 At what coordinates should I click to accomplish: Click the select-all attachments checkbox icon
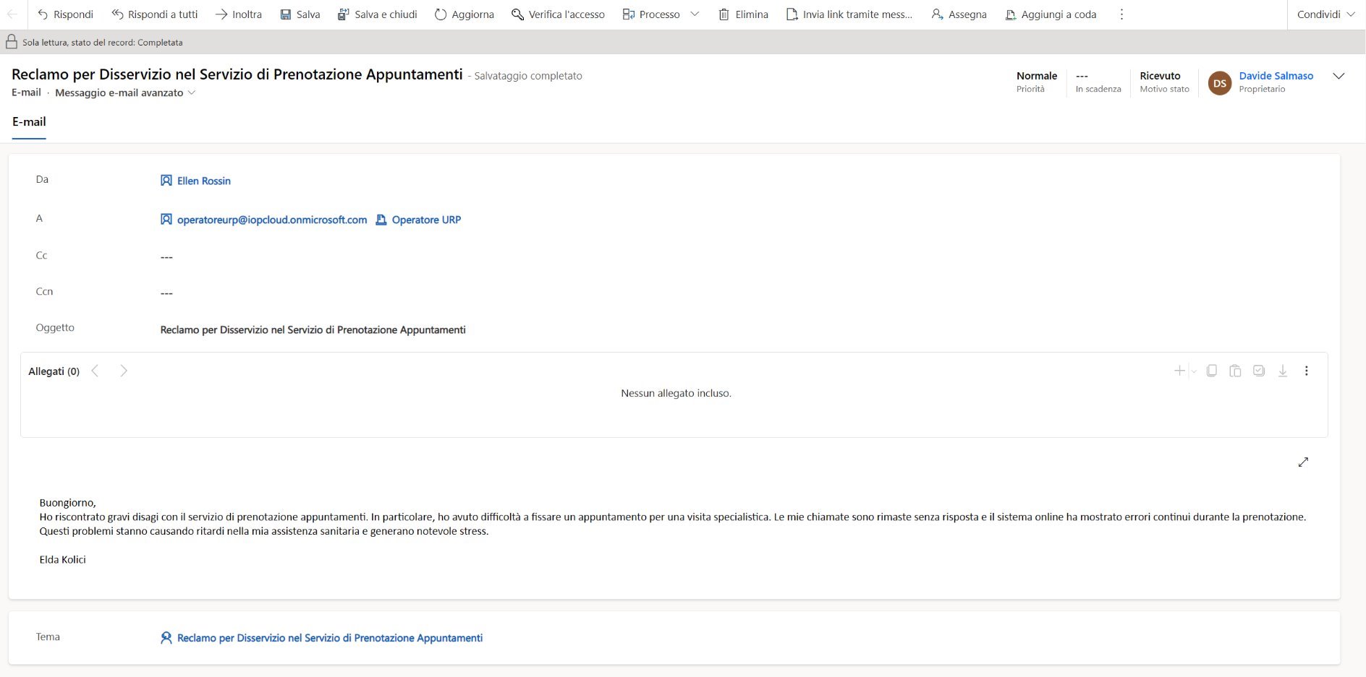[x=1259, y=371]
